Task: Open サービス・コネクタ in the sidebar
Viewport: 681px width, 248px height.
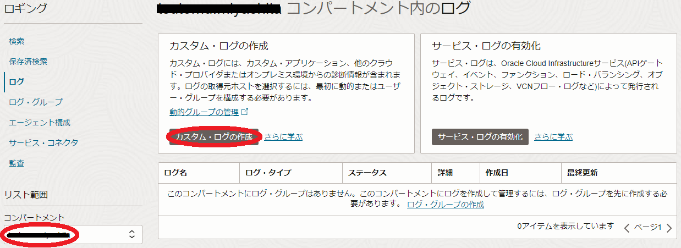Action: [x=43, y=143]
